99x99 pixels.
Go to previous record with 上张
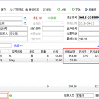point(62,10)
